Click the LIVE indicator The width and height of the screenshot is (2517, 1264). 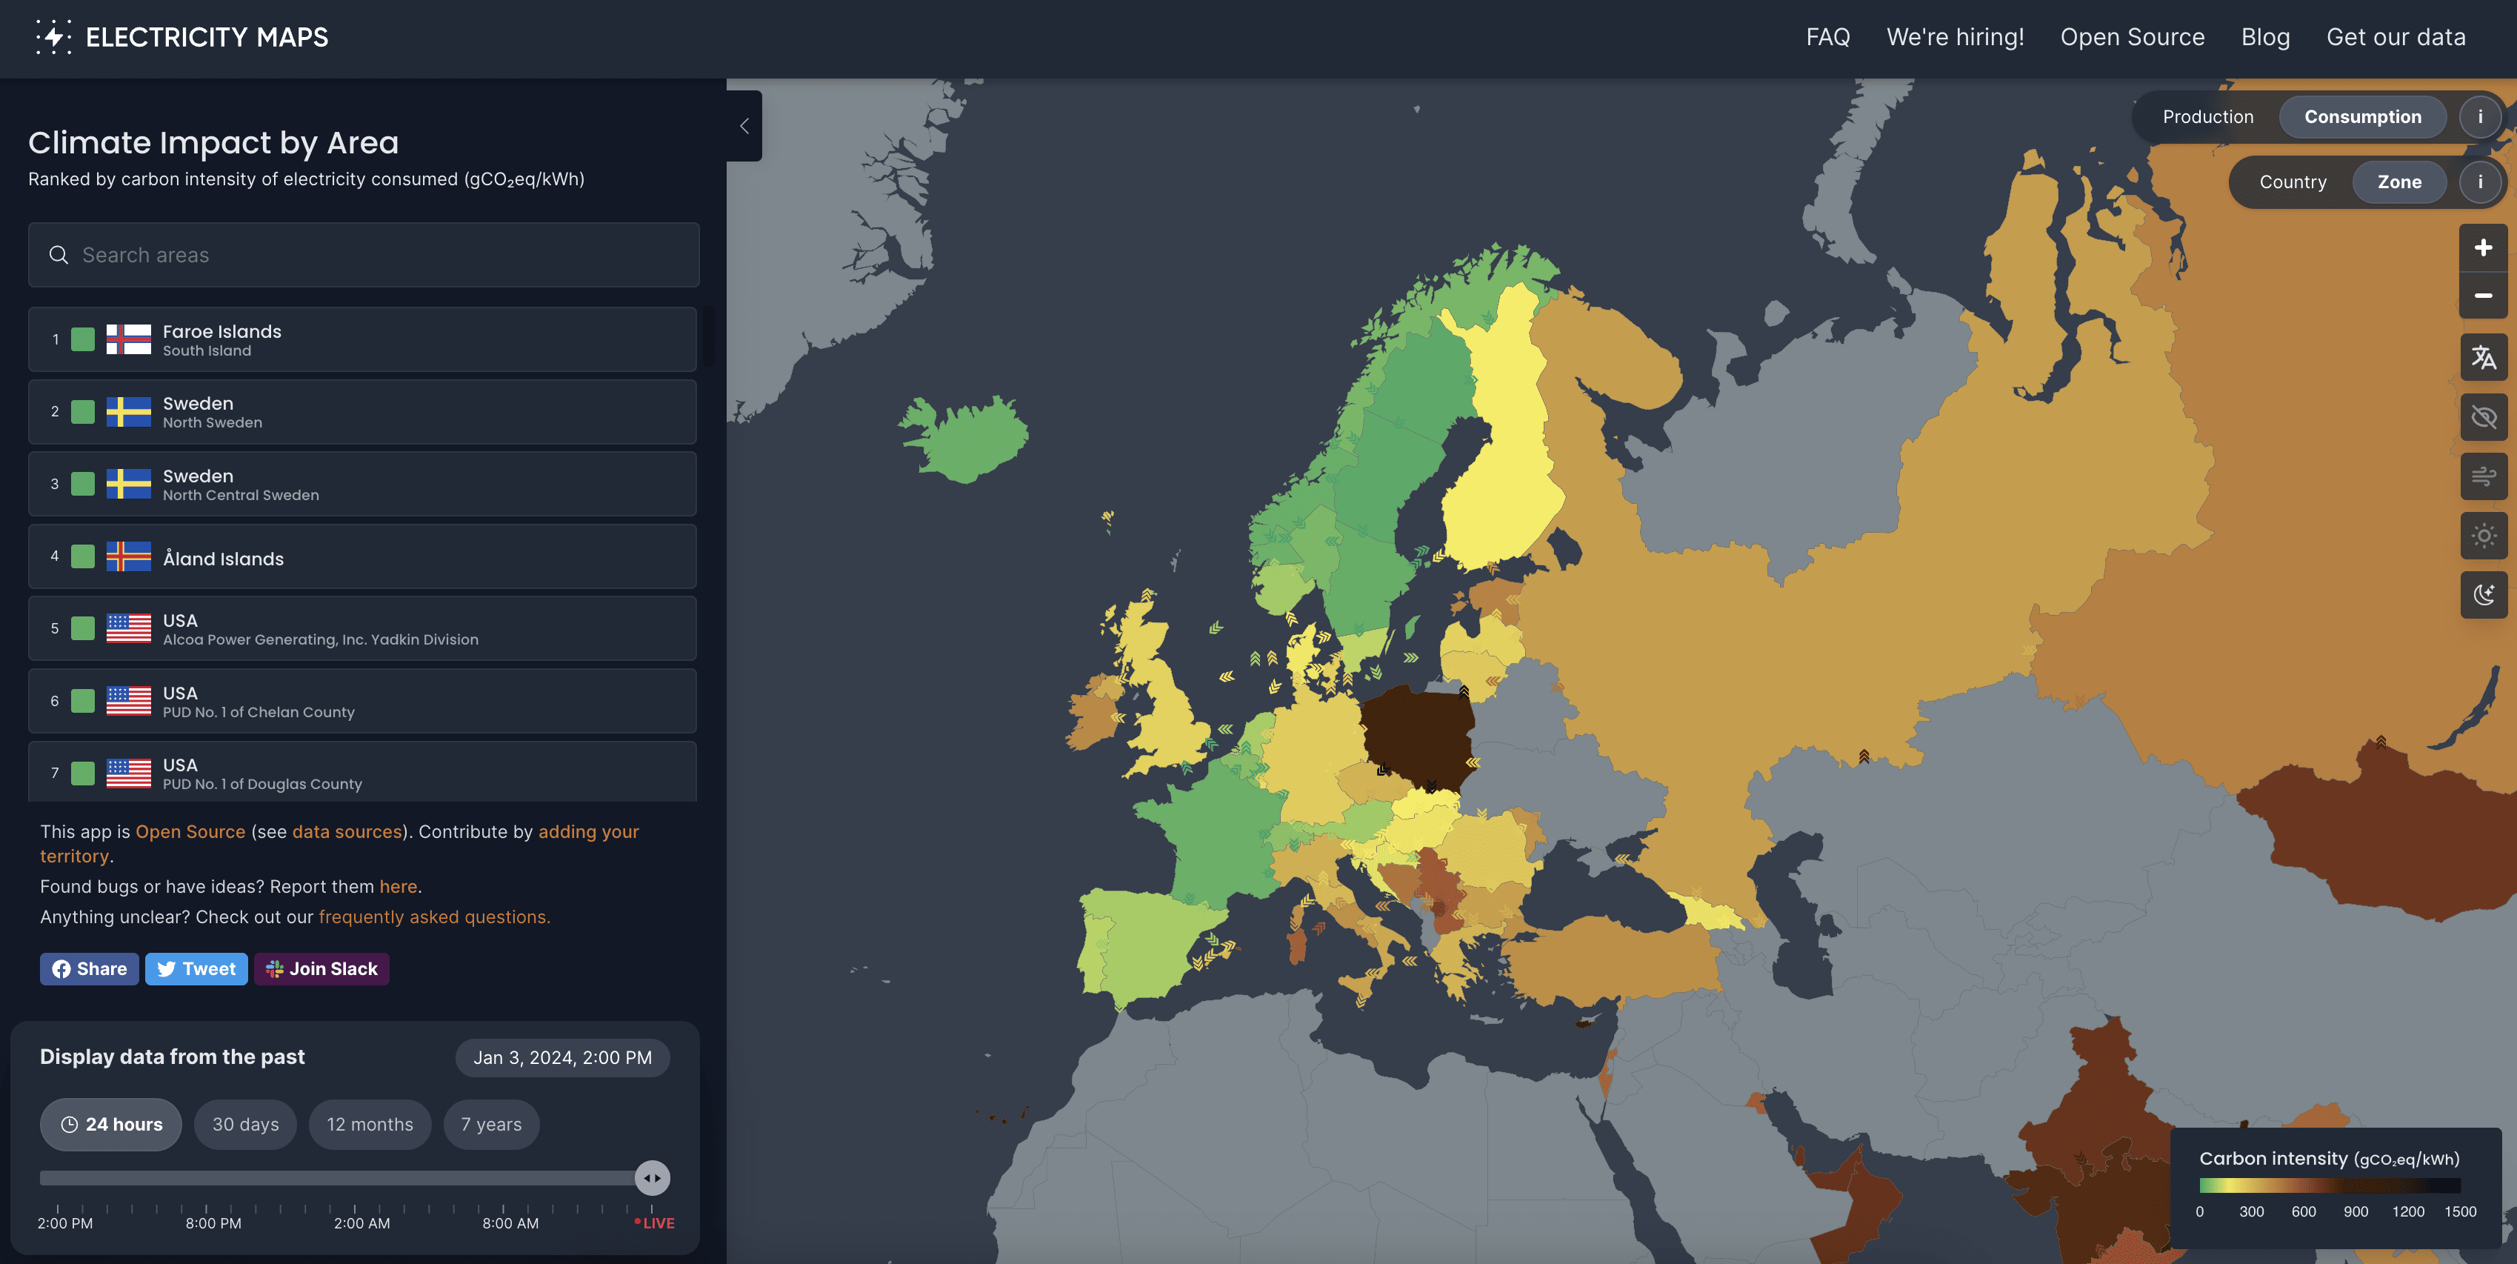click(655, 1223)
